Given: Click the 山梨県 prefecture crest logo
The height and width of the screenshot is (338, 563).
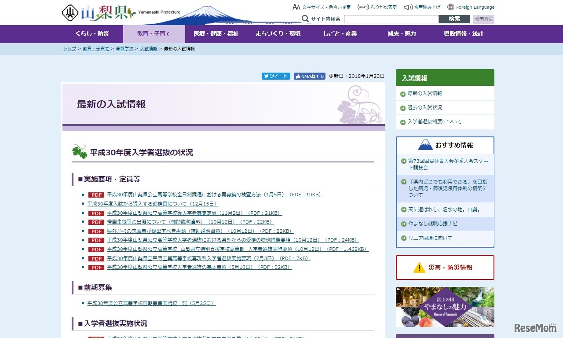Looking at the screenshot, I should tap(70, 12).
